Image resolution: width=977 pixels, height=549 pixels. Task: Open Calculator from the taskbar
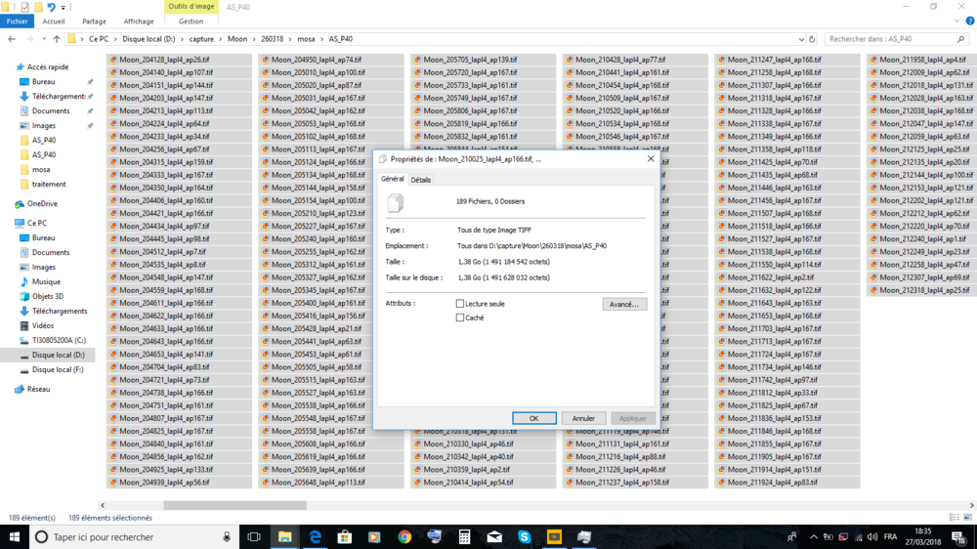pyautogui.click(x=464, y=536)
